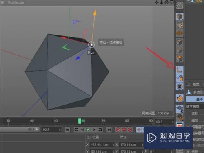Image resolution: width=204 pixels, height=153 pixels.
Task: Click the 基本属性 section header
Action: tap(193, 106)
